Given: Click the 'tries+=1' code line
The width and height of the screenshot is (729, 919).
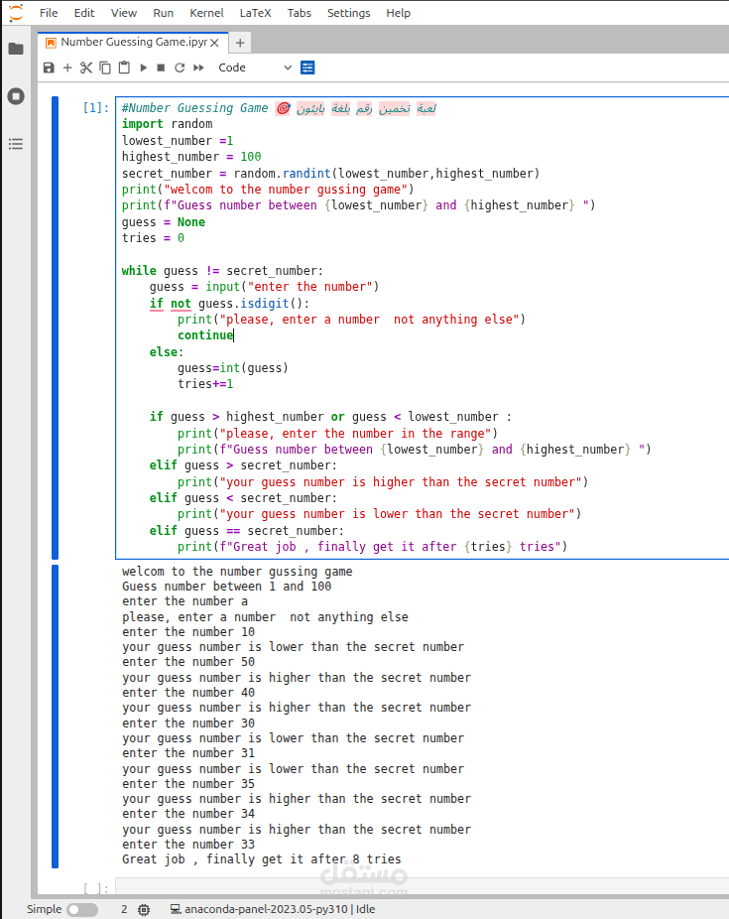Looking at the screenshot, I should point(205,384).
